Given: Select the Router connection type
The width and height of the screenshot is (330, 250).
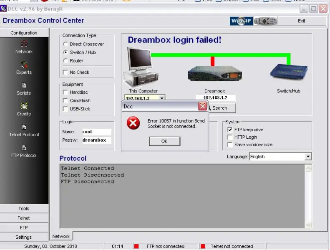Looking at the screenshot, I should click(65, 61).
